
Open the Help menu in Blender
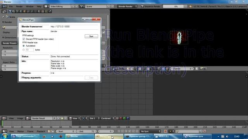click(39, 7)
